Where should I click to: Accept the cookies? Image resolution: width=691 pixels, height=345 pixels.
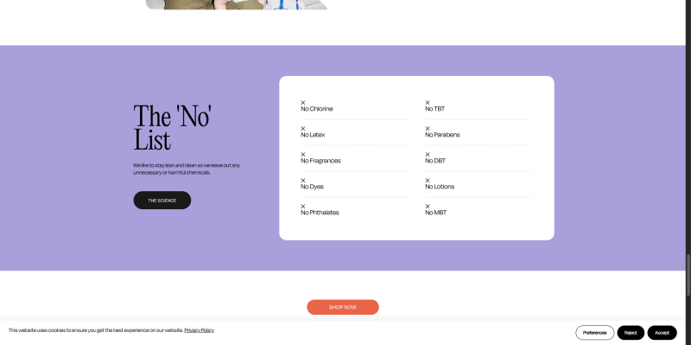click(x=662, y=333)
